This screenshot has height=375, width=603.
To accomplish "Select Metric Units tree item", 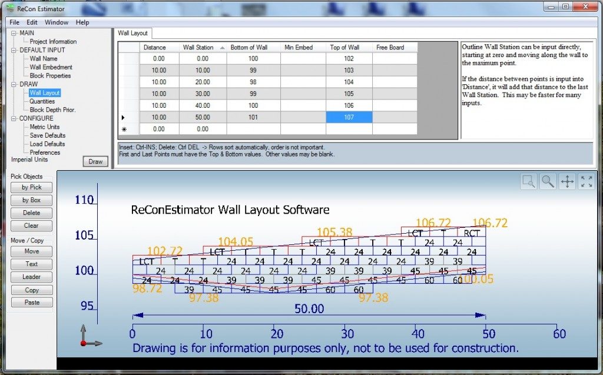I will pos(45,127).
